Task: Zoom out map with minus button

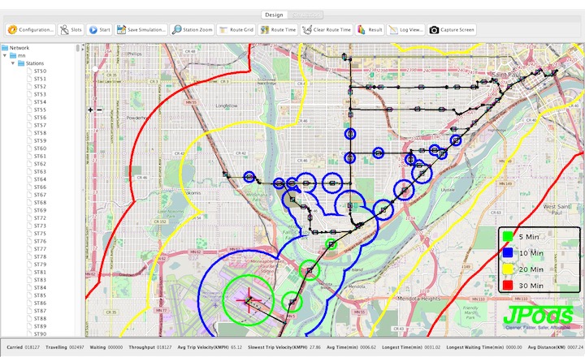Action: point(99,110)
